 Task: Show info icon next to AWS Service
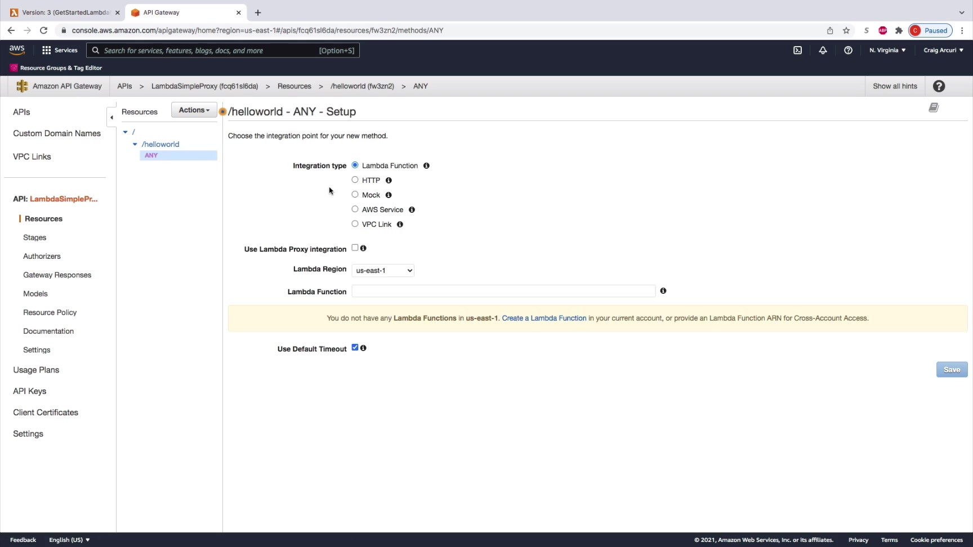coord(412,209)
